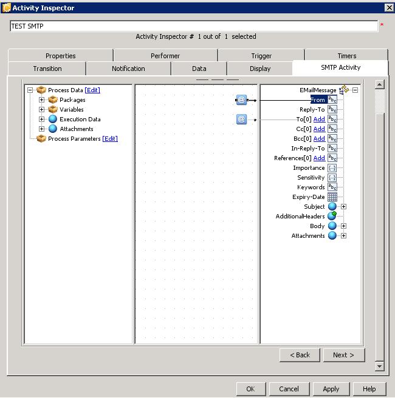Open the Data tab

[199, 69]
